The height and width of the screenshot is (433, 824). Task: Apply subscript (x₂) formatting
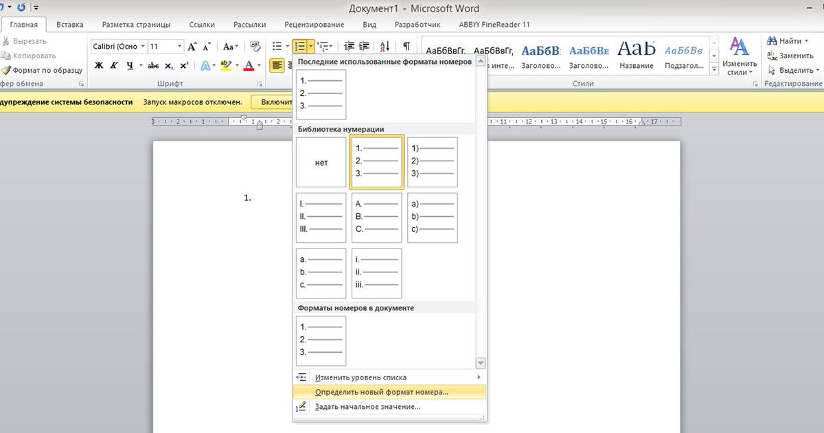coord(170,66)
